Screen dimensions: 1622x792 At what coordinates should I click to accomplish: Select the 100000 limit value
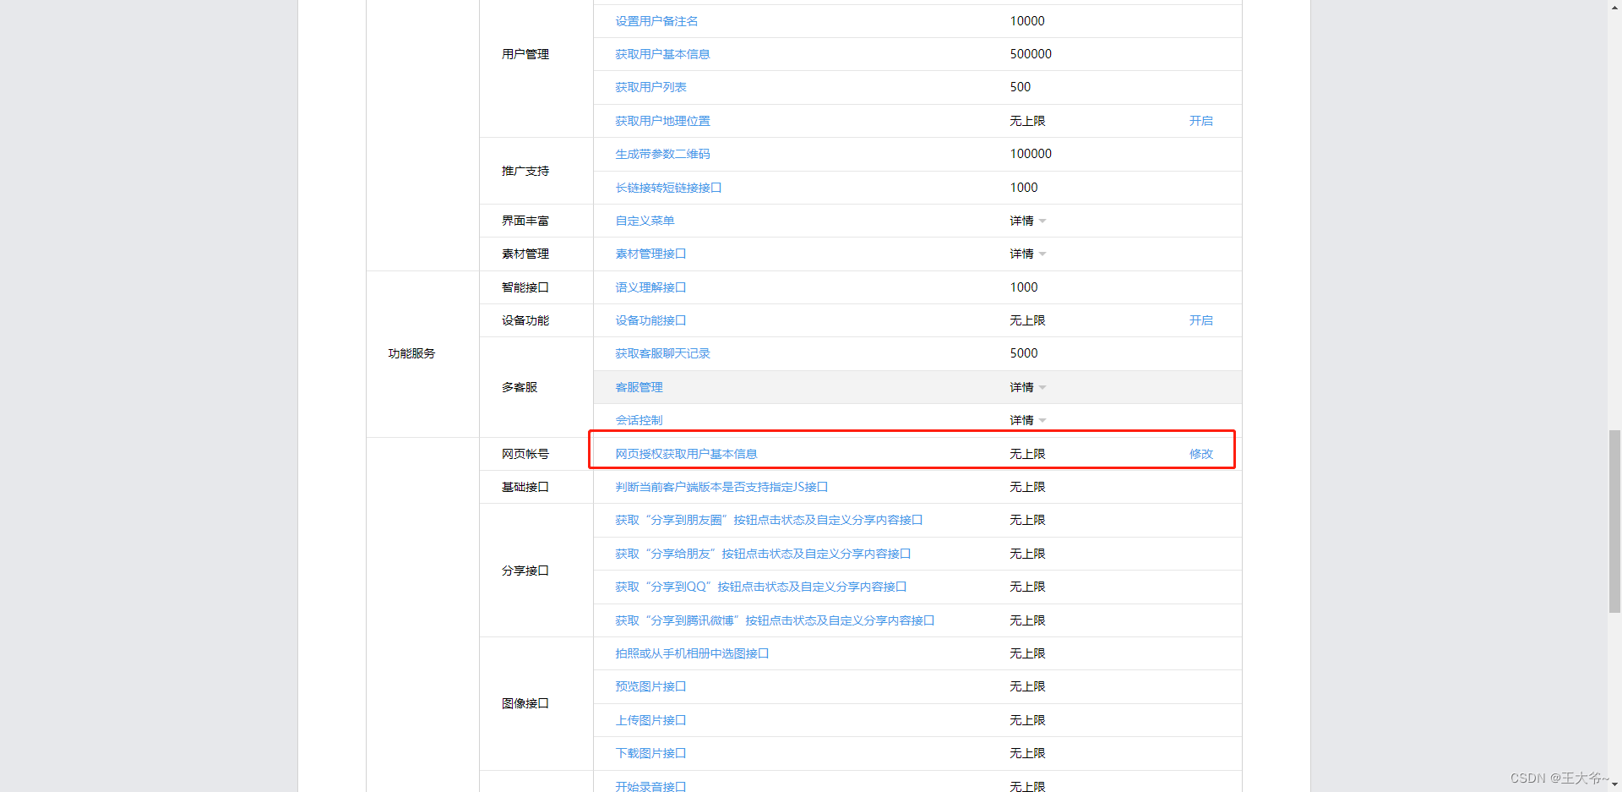pos(1031,154)
